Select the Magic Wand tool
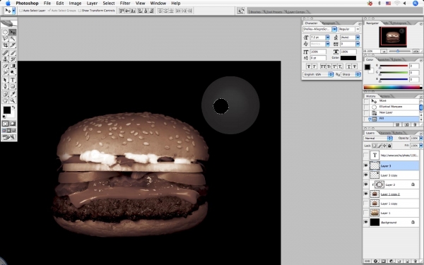The width and height of the screenshot is (424, 265). click(x=13, y=39)
